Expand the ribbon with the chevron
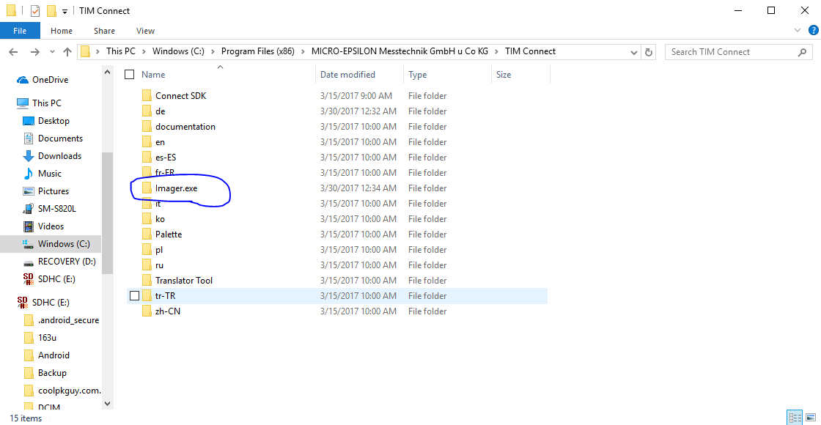 point(798,30)
